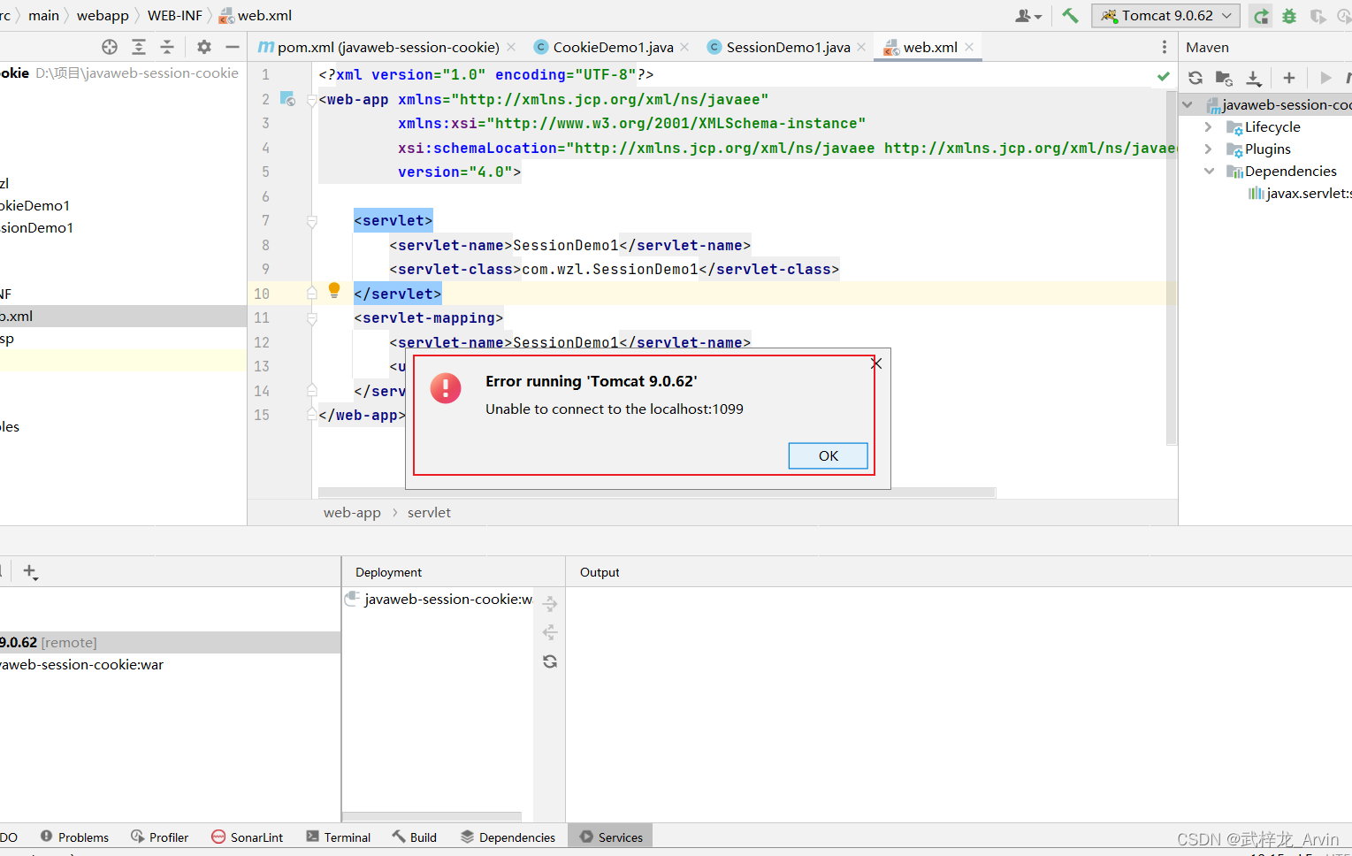The image size is (1352, 856).
Task: Open the Tomcat 9.0.62 run configuration dropdown
Action: (x=1165, y=16)
